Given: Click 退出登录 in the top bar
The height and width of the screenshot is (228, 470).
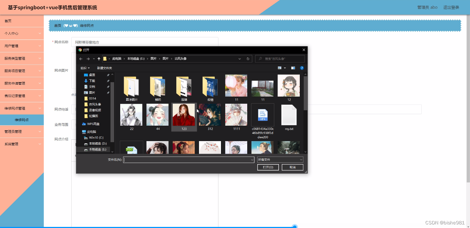Looking at the screenshot, I should [451, 7].
